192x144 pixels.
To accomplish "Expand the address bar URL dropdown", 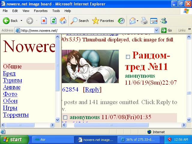I will click(x=156, y=30).
